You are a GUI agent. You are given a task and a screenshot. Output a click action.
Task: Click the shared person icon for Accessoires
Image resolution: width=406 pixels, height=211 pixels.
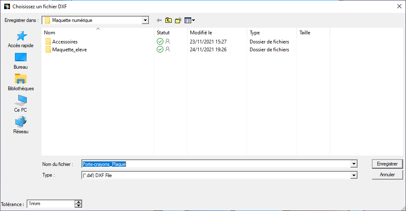pyautogui.click(x=168, y=41)
